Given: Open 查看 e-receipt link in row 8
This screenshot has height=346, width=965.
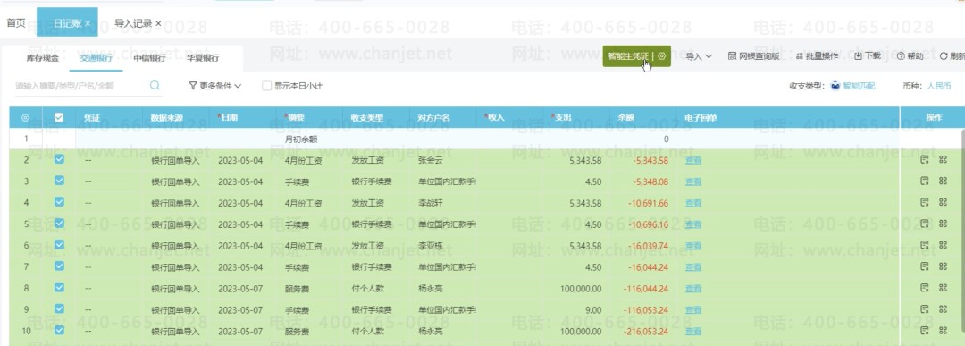Looking at the screenshot, I should tap(693, 288).
